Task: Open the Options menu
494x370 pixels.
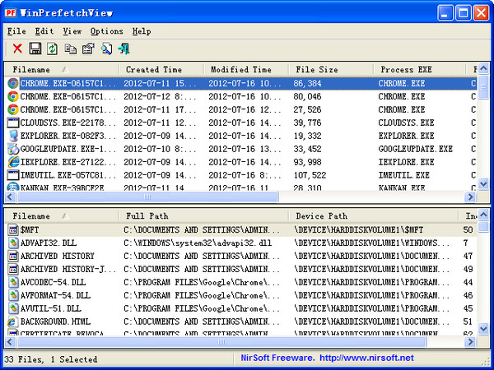Action: [x=106, y=31]
